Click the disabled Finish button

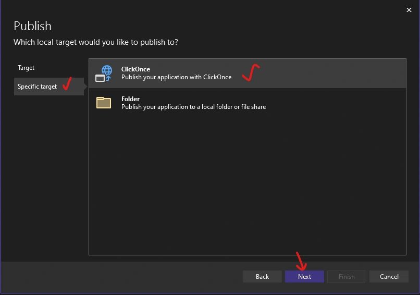pos(347,277)
